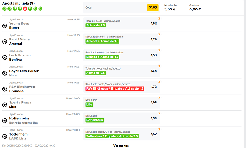The image size is (246, 148).
Task: Click the 1,74 odds value for Arsenal bet
Action: (x=154, y=39)
